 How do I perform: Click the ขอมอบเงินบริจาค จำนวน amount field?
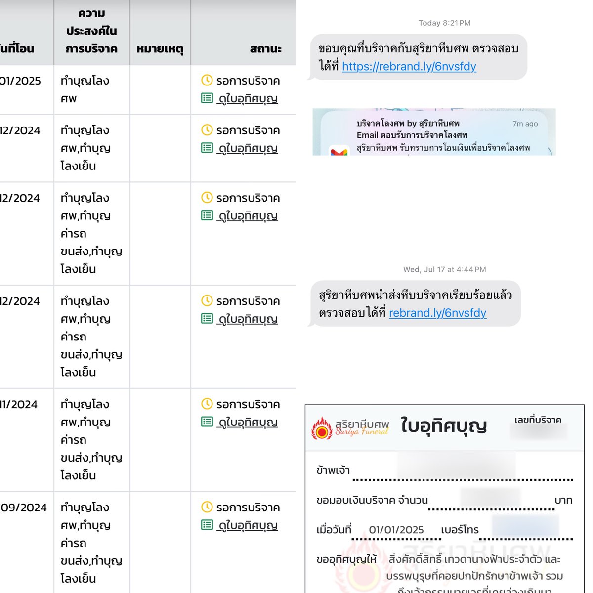491,500
